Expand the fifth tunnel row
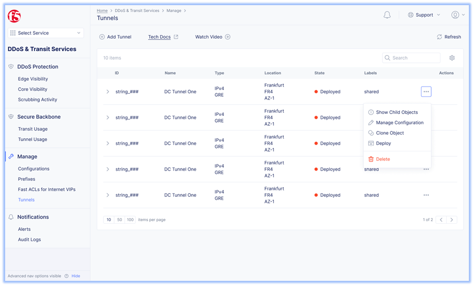474x286 pixels. [x=108, y=195]
